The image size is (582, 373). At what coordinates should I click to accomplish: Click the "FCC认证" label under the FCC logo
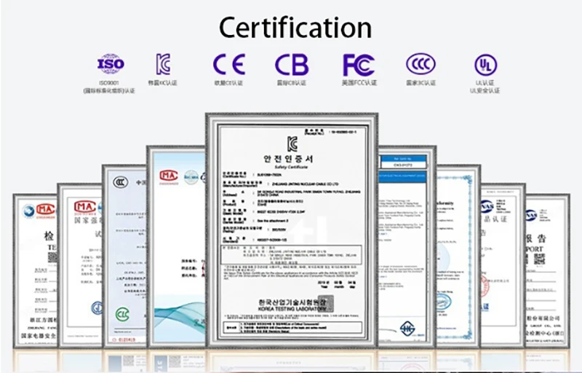pos(359,82)
